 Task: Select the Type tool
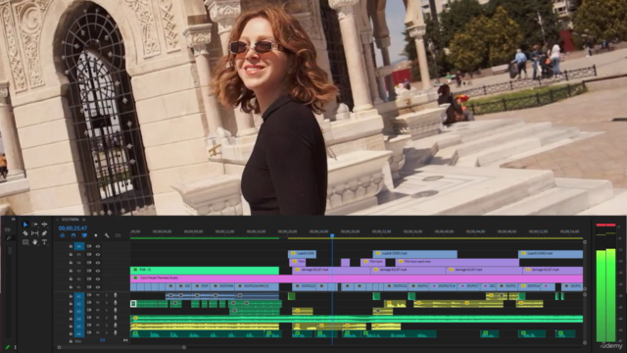coord(44,242)
